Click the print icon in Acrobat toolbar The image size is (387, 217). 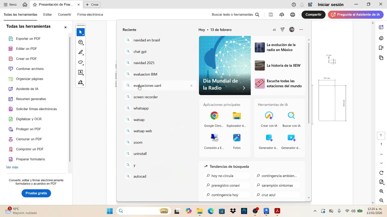point(292,14)
